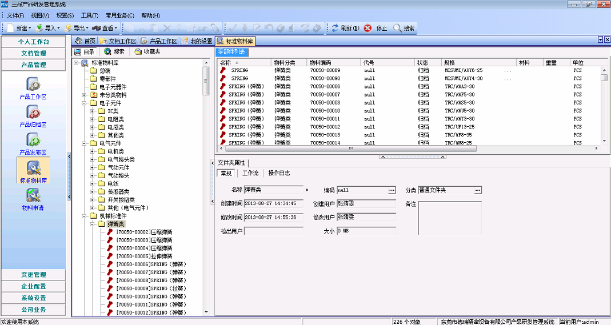Expand the 未分类物料 tree node
The width and height of the screenshot is (611, 325).
pos(85,95)
